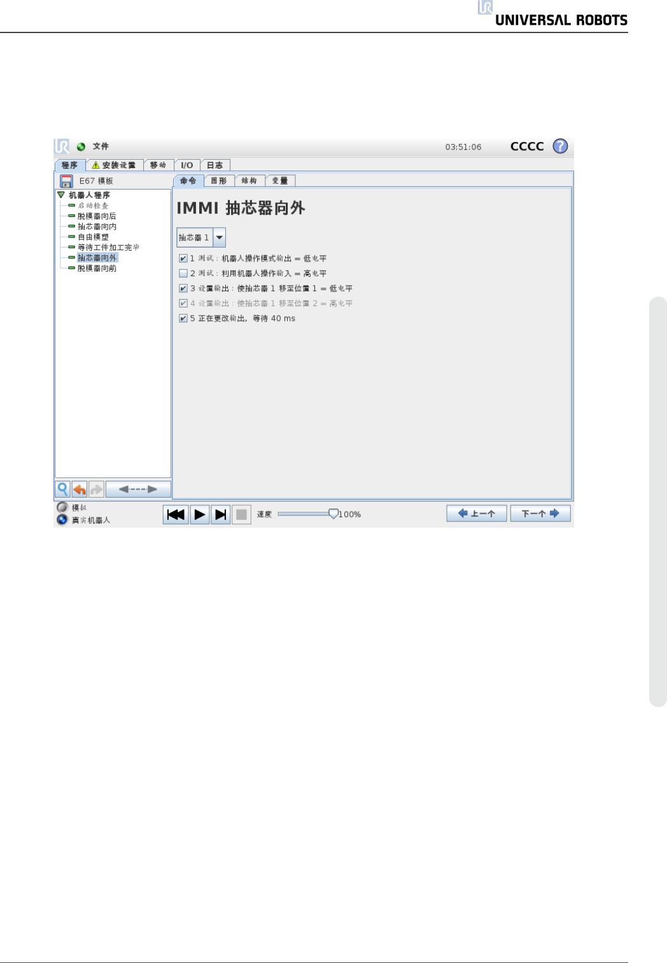Select 抽芯器向外 tree node

tap(97, 258)
